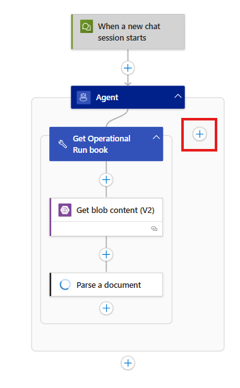
Task: Open the Get blob content (V2) action
Action: click(106, 217)
